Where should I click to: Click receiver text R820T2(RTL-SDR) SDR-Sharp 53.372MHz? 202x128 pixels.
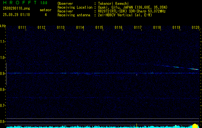tap(132, 11)
